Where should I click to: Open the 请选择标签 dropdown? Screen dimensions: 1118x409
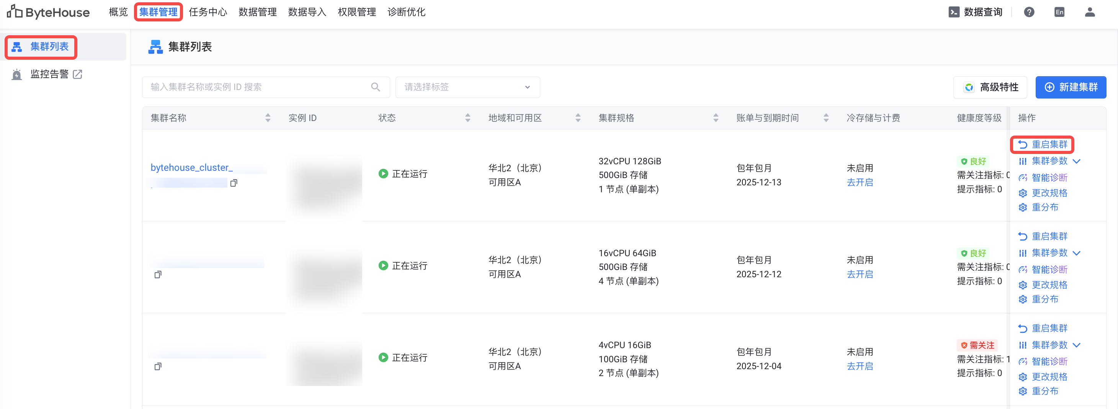(x=467, y=87)
